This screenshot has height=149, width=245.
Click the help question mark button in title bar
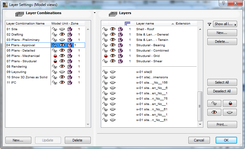(x=224, y=3)
